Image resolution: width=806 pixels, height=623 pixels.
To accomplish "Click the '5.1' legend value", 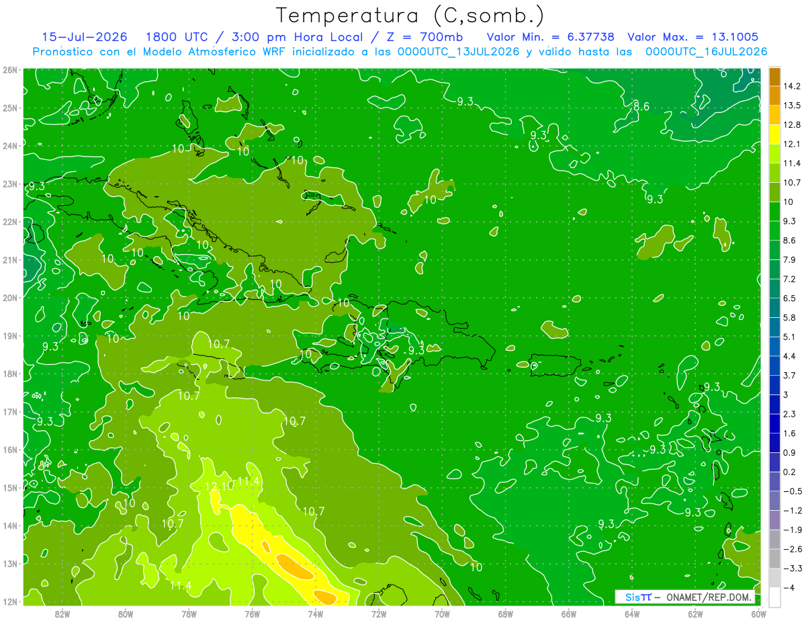I will (790, 337).
